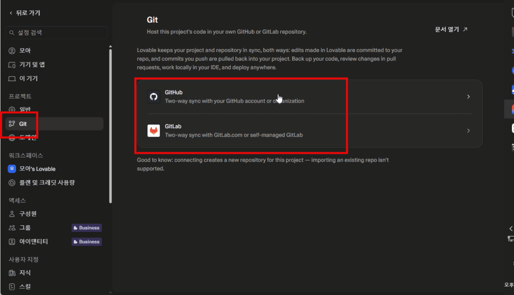Viewport: 514px width, 295px height.
Task: Click the 이 기기 laptop icon
Action: (12, 79)
